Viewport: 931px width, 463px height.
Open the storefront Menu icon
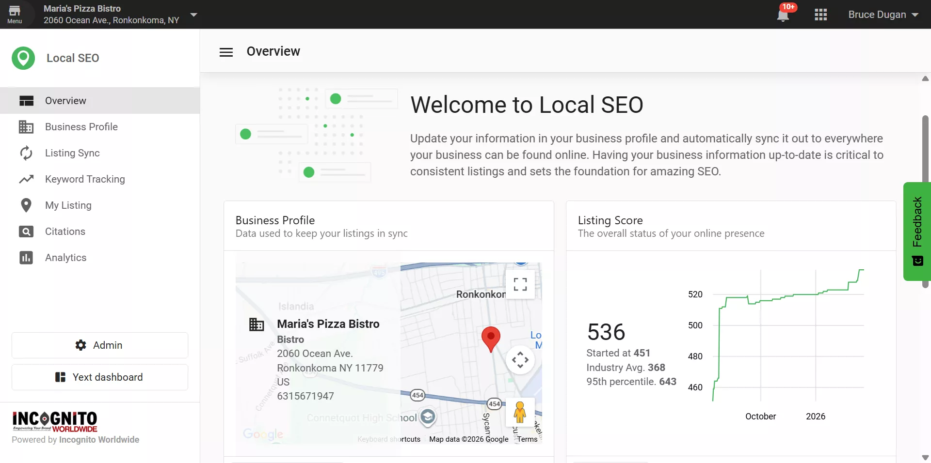[x=15, y=15]
